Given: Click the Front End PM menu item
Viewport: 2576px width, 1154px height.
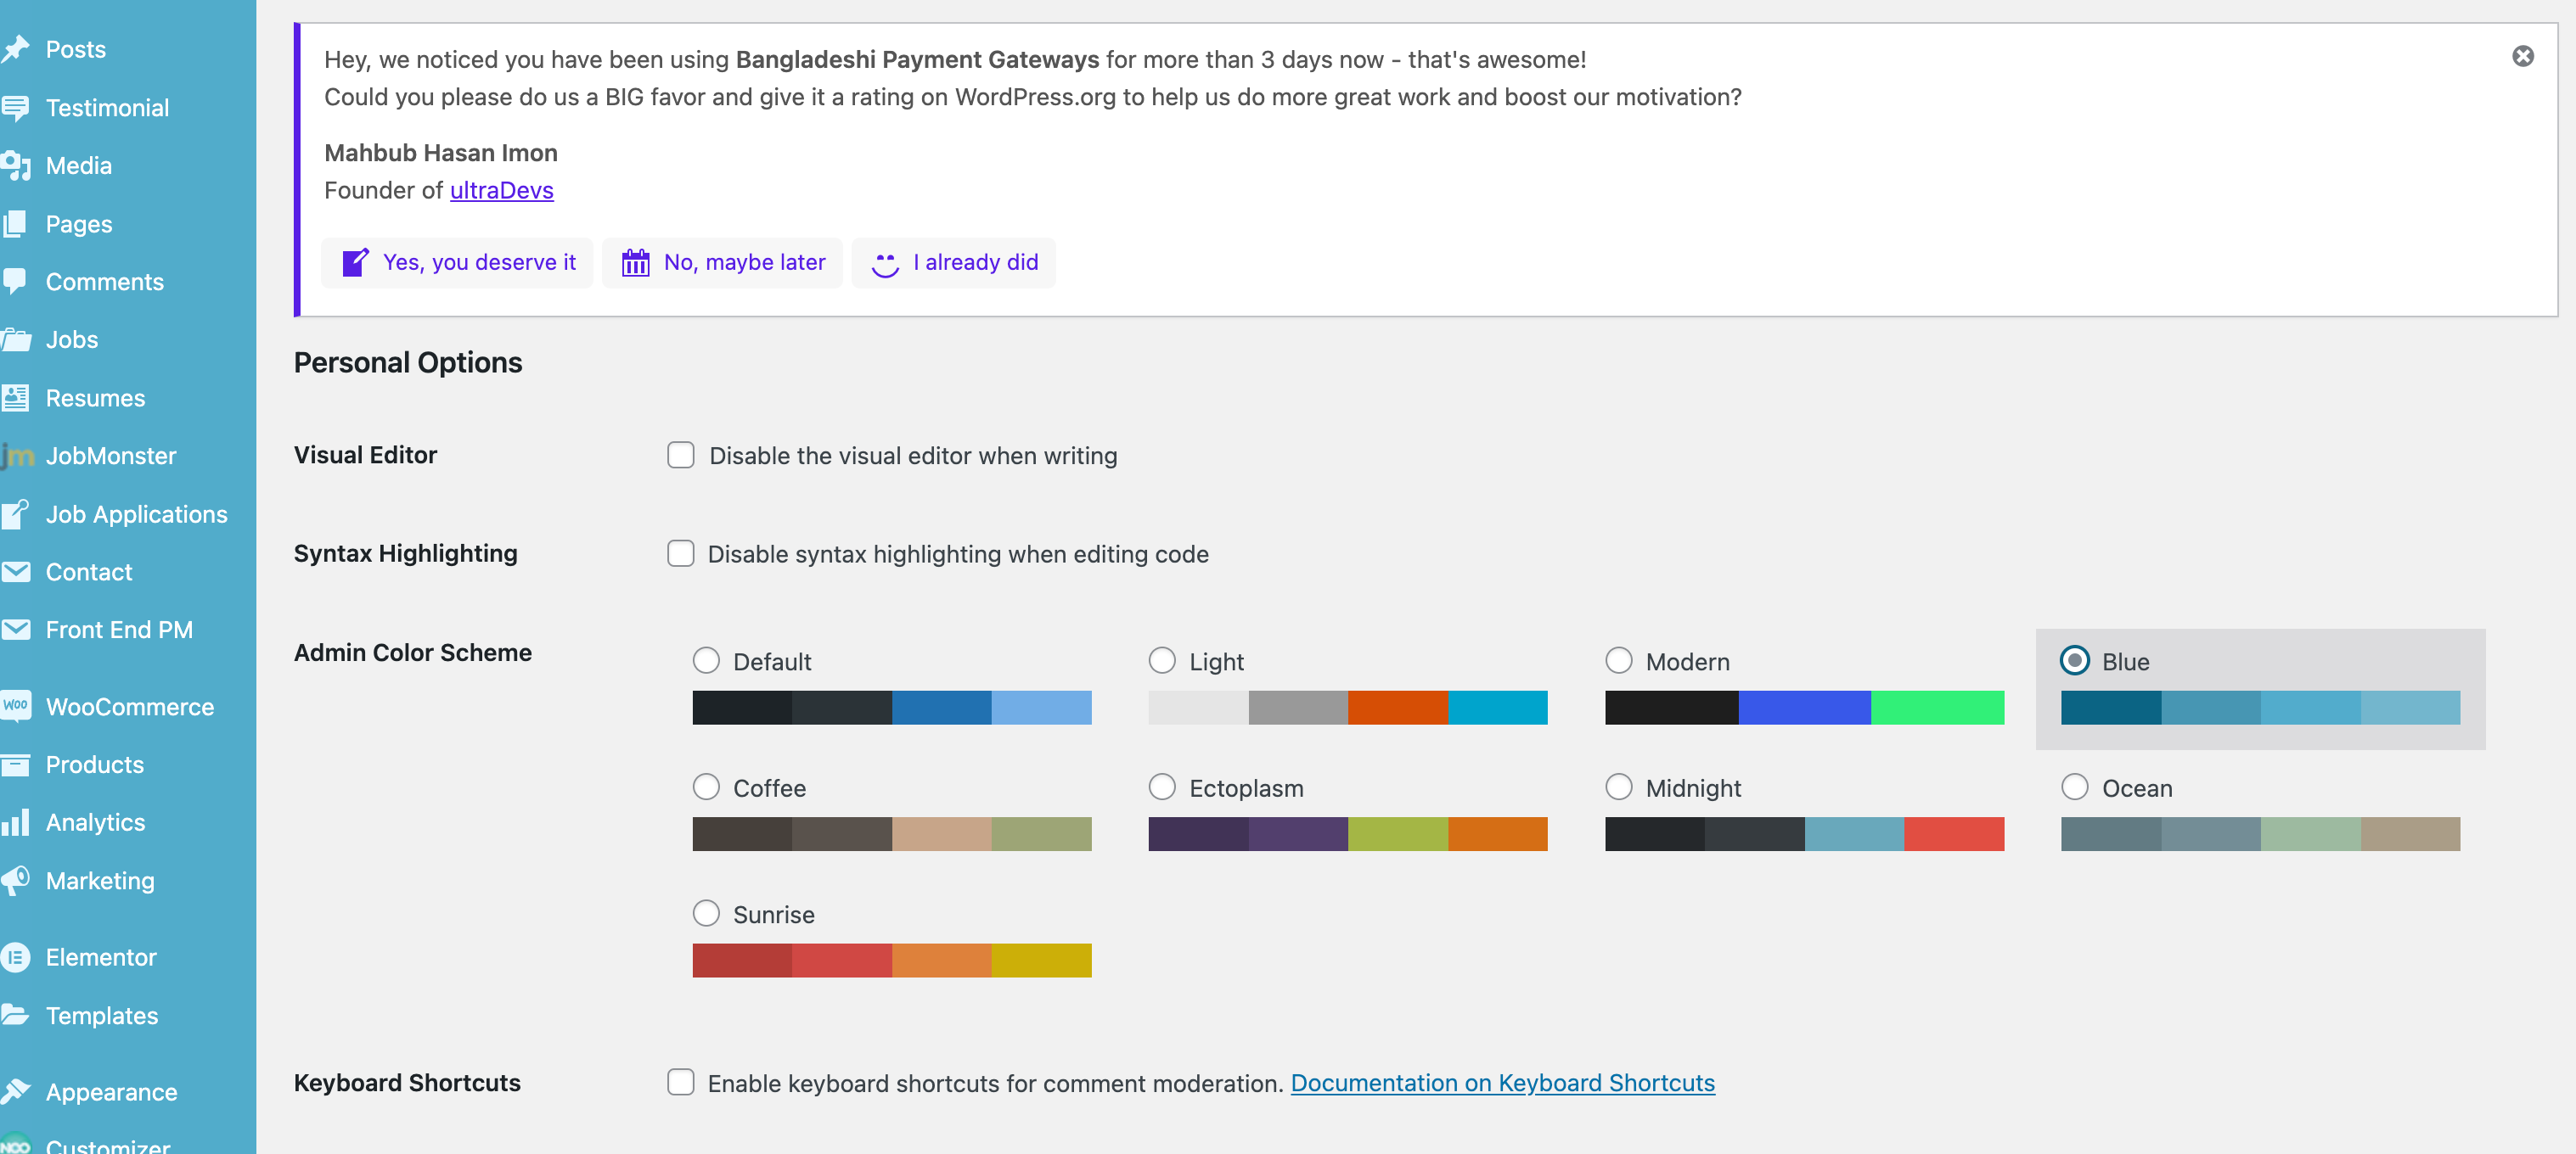Looking at the screenshot, I should click(118, 629).
